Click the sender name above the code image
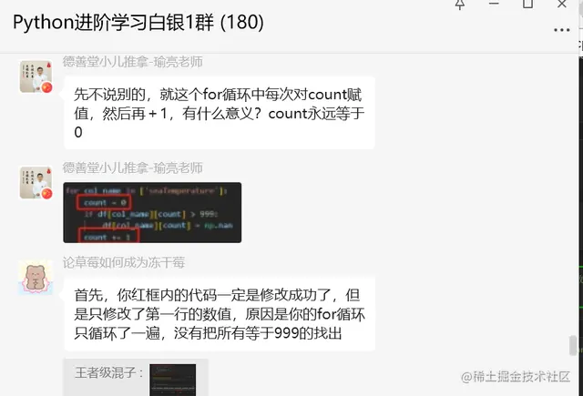 click(x=132, y=168)
